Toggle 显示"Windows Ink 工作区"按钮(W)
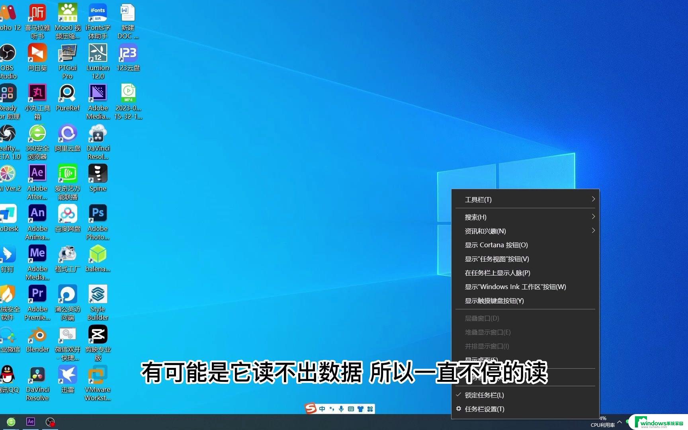This screenshot has width=688, height=430. coord(525,287)
